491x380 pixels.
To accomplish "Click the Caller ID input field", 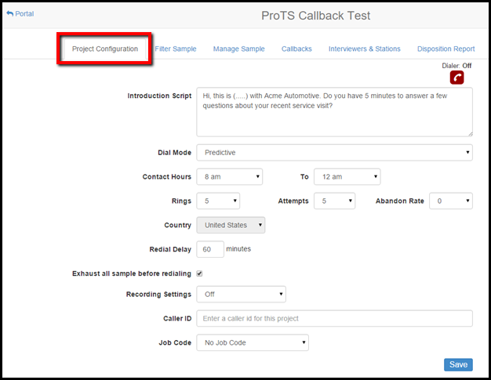I will tap(334, 318).
